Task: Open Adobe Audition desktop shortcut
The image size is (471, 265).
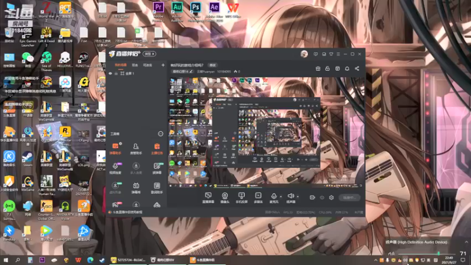Action: (x=177, y=12)
